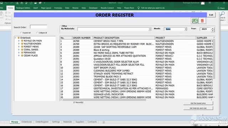Add a new sheet with the plus icon
The height and width of the screenshot is (128, 228).
[x=104, y=122]
